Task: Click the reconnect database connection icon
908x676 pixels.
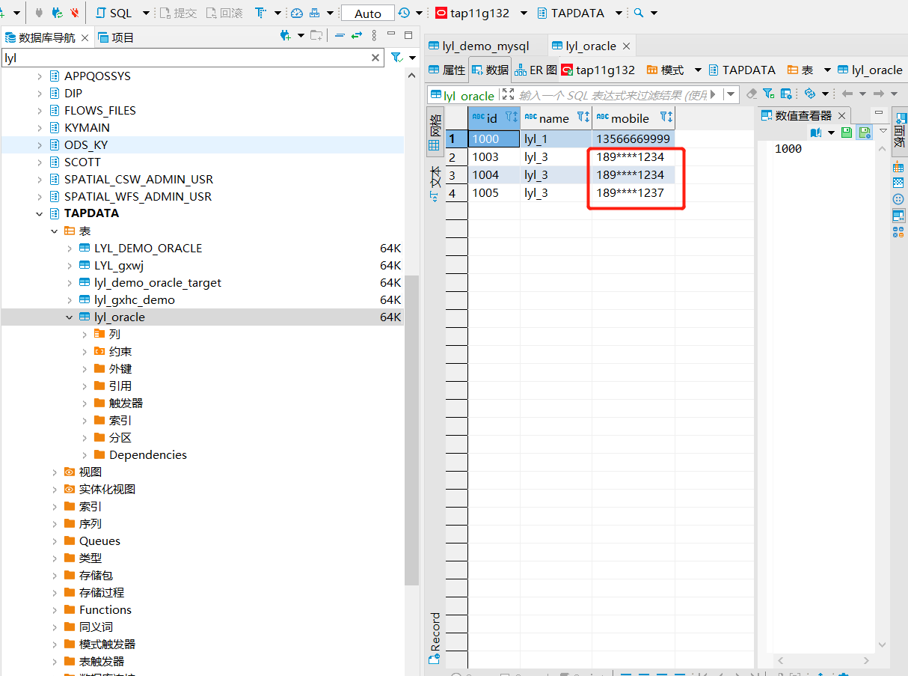Action: click(x=57, y=13)
